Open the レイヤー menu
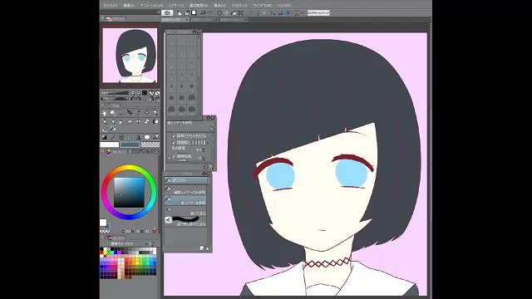Image resolution: width=532 pixels, height=299 pixels. [x=176, y=6]
